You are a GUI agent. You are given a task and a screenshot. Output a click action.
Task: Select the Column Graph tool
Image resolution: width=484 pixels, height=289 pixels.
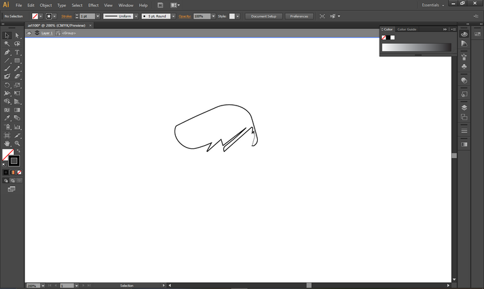coord(17,126)
